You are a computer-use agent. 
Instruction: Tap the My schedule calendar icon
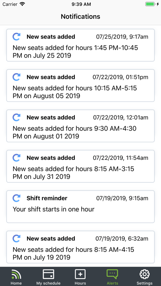[x=48, y=274]
